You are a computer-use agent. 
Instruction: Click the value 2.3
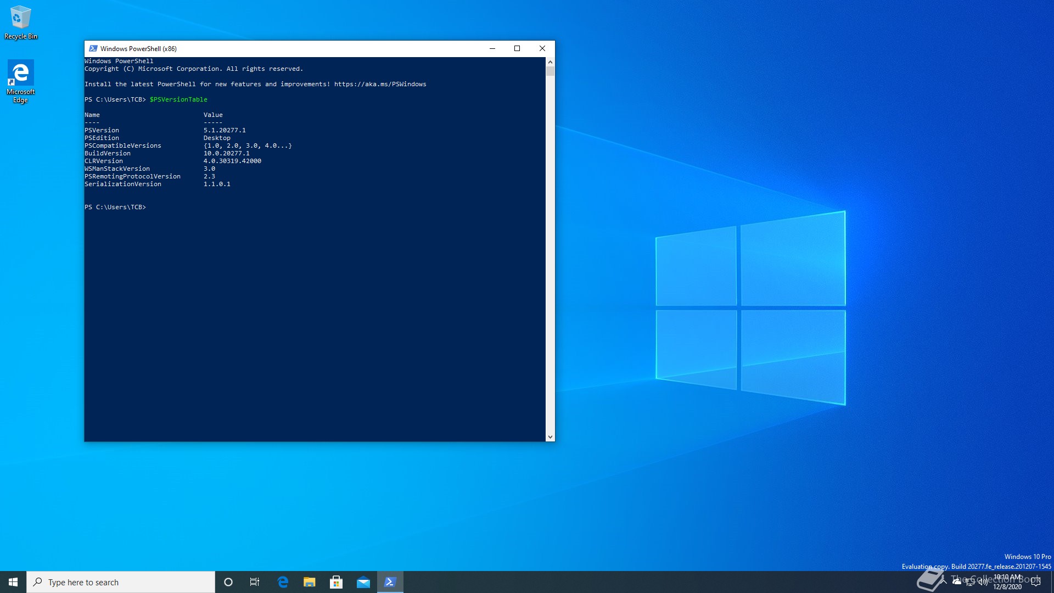pyautogui.click(x=209, y=176)
